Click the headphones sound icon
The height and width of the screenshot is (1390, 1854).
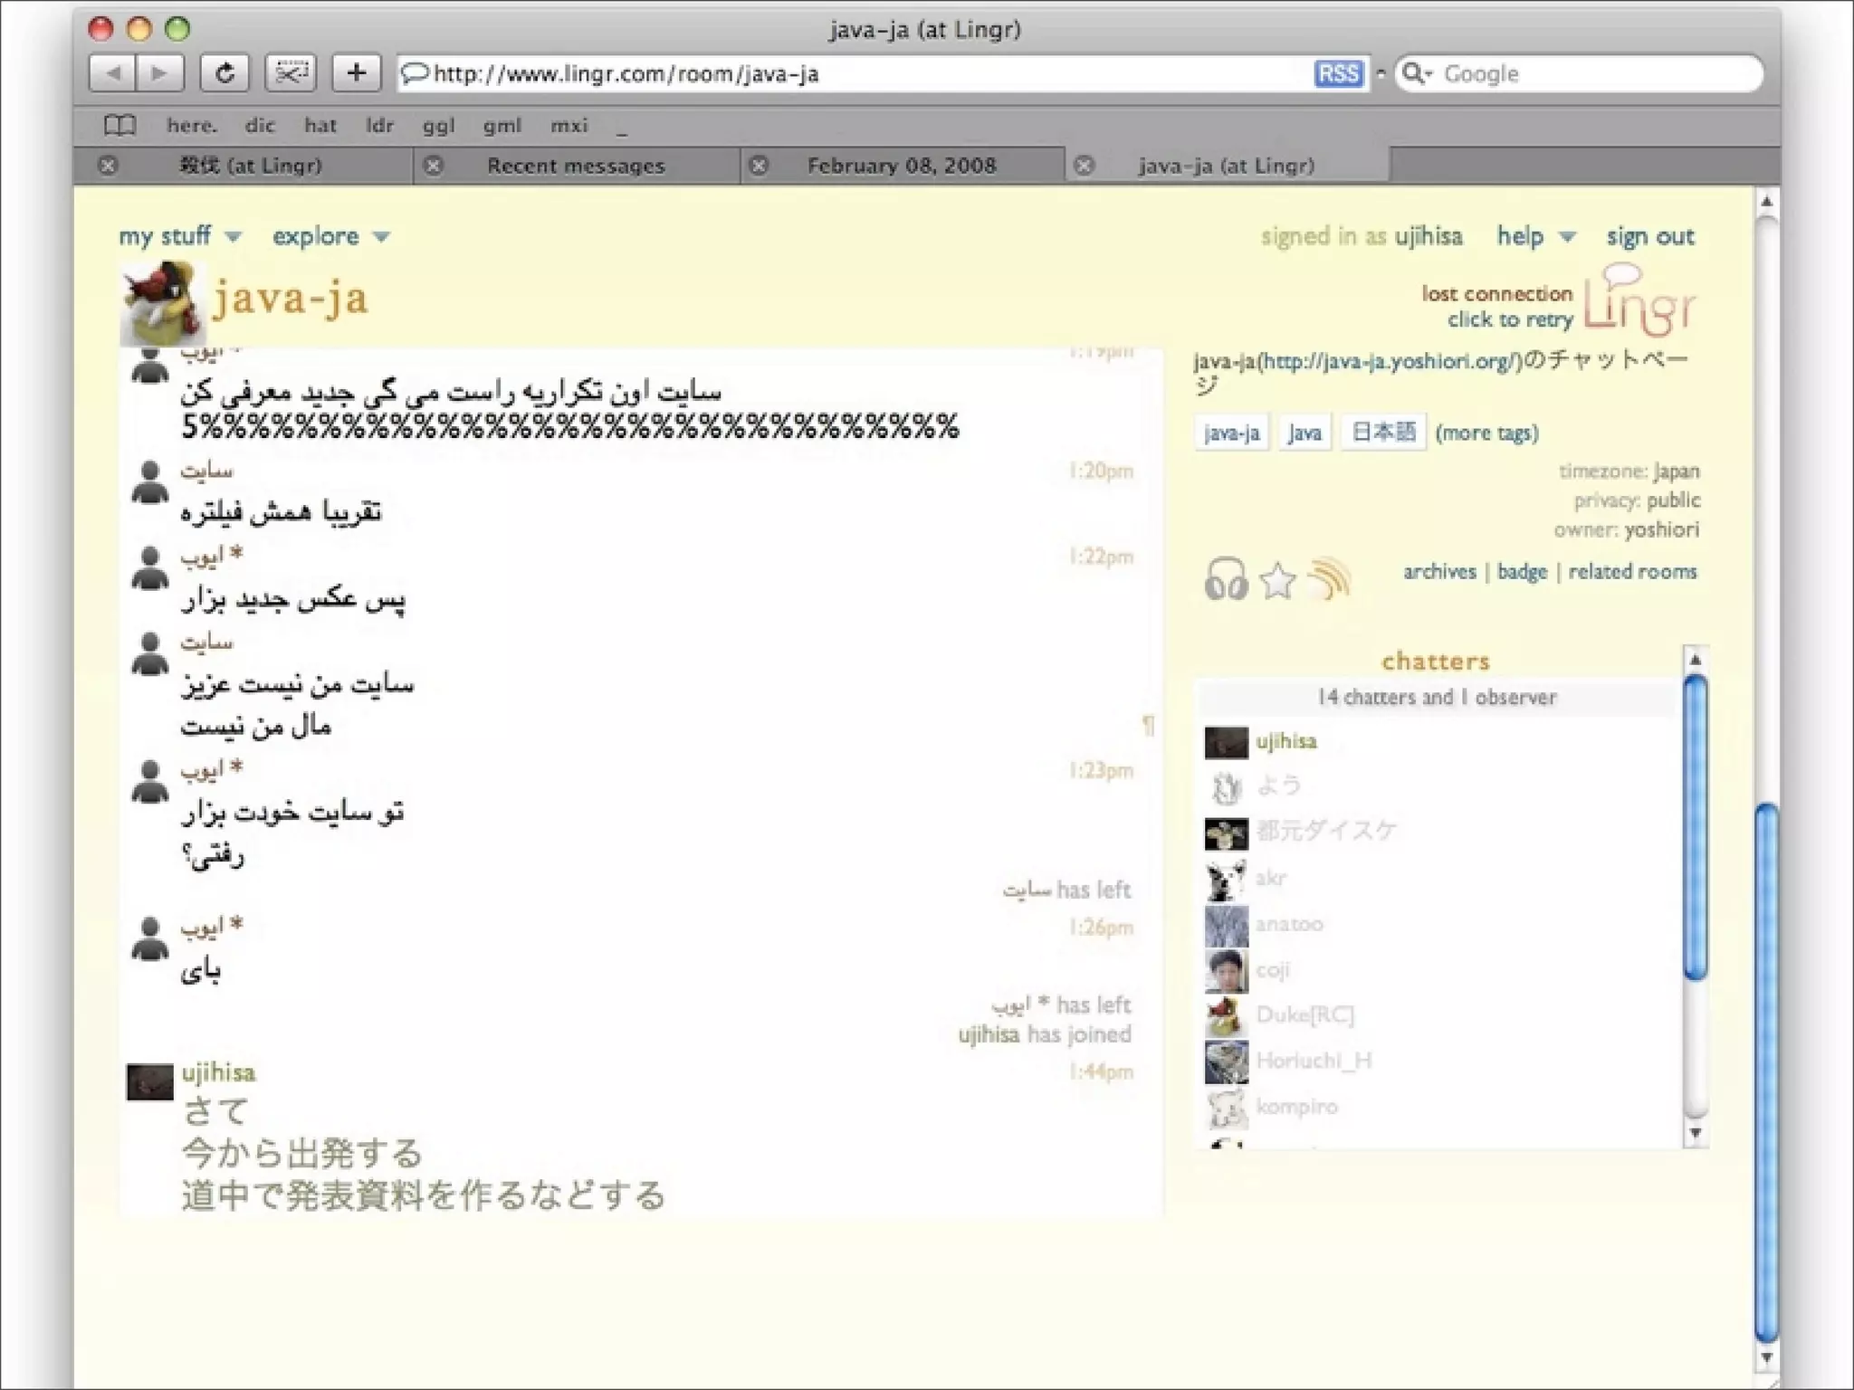point(1226,580)
